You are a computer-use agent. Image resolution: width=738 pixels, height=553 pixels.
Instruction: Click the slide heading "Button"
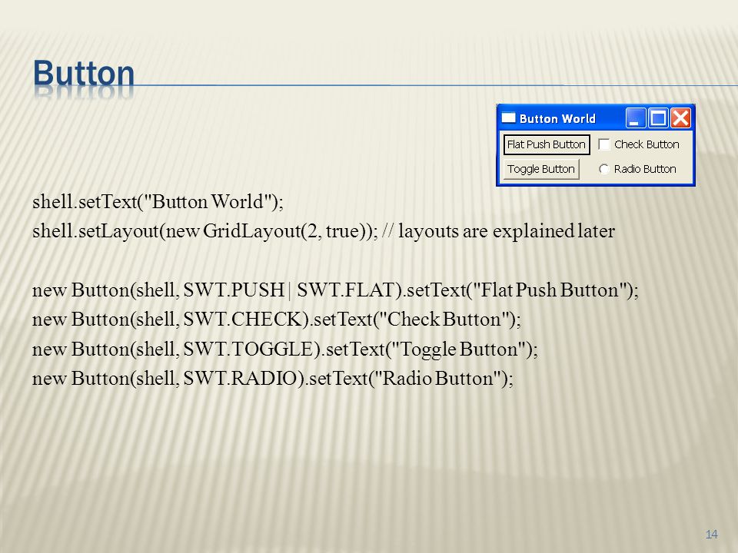(x=84, y=74)
